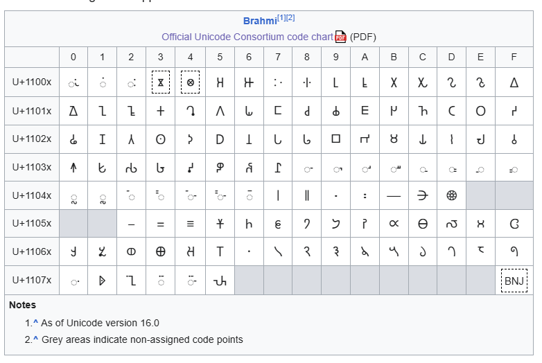Jump back via caret of note 2

click(35, 339)
